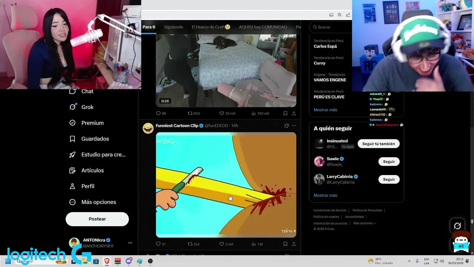The width and height of the screenshot is (474, 267).
Task: Click the browser screenshot capture icon
Action: point(331,15)
